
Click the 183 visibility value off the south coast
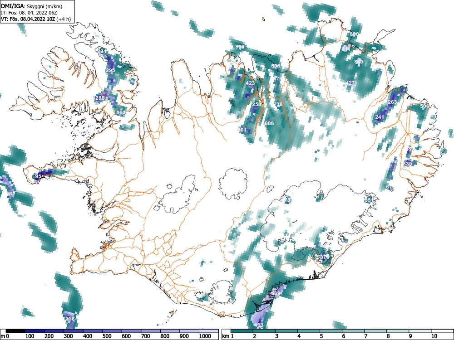pyautogui.click(x=259, y=325)
